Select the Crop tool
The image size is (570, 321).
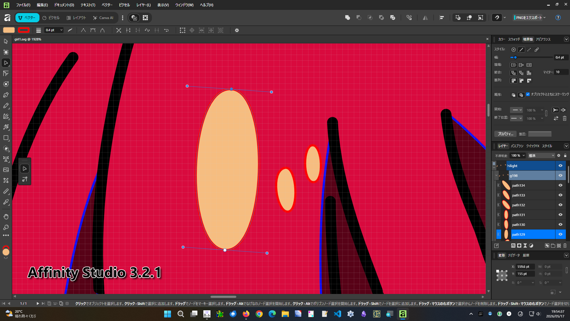6,180
